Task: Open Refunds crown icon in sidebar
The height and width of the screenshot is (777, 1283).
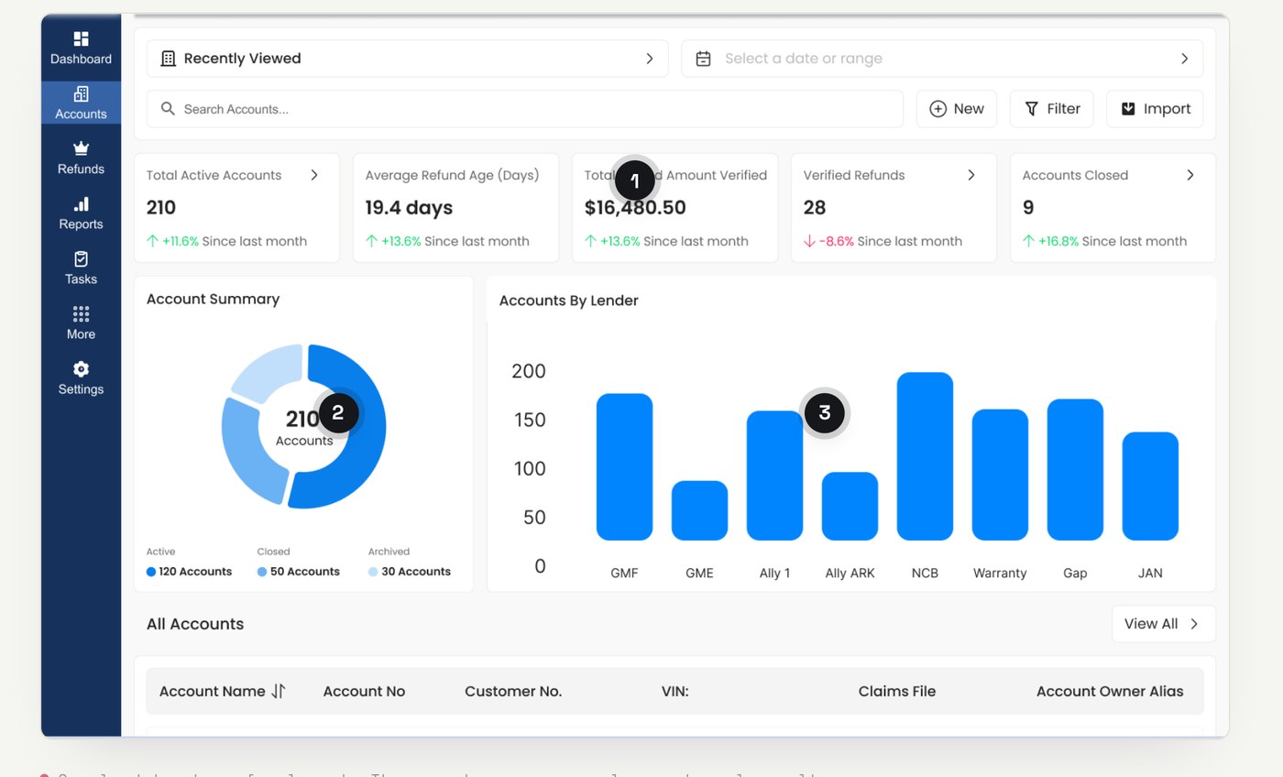Action: pos(81,148)
